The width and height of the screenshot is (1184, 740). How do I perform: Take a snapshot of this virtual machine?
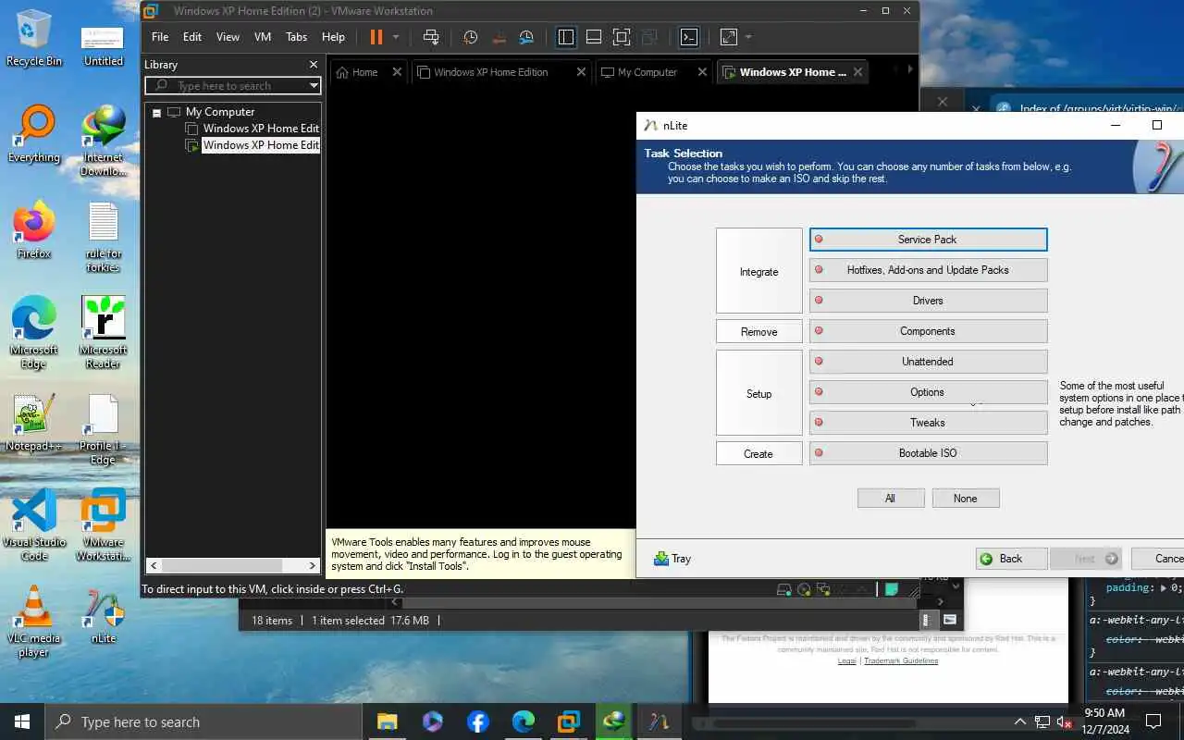(471, 37)
